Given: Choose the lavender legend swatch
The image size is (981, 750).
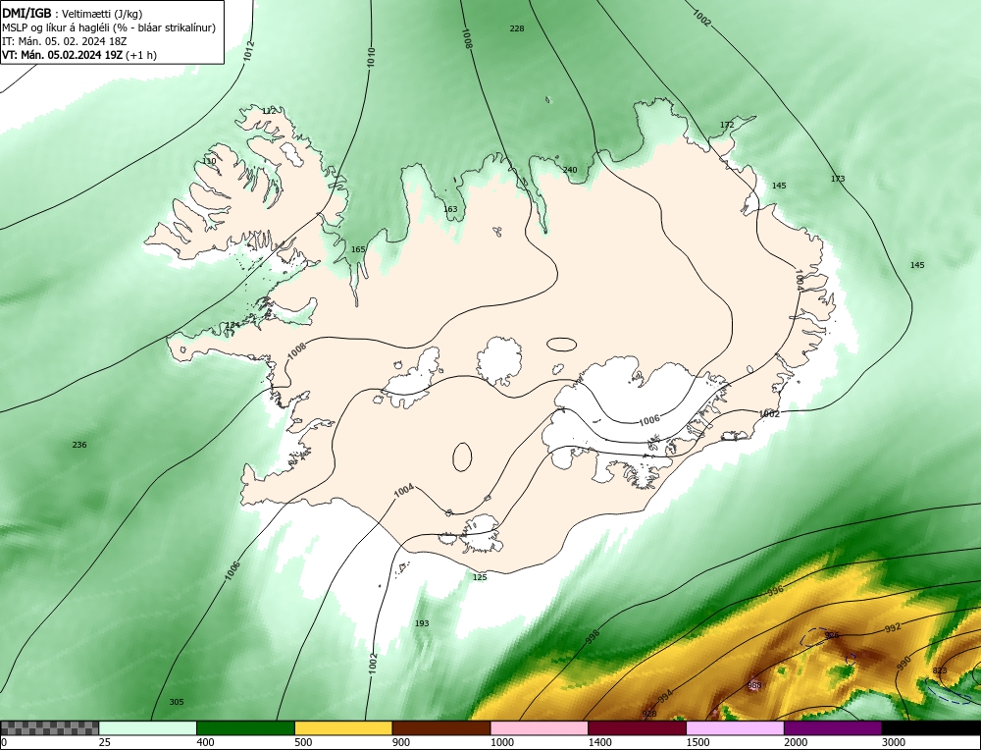Looking at the screenshot, I should tap(735, 728).
